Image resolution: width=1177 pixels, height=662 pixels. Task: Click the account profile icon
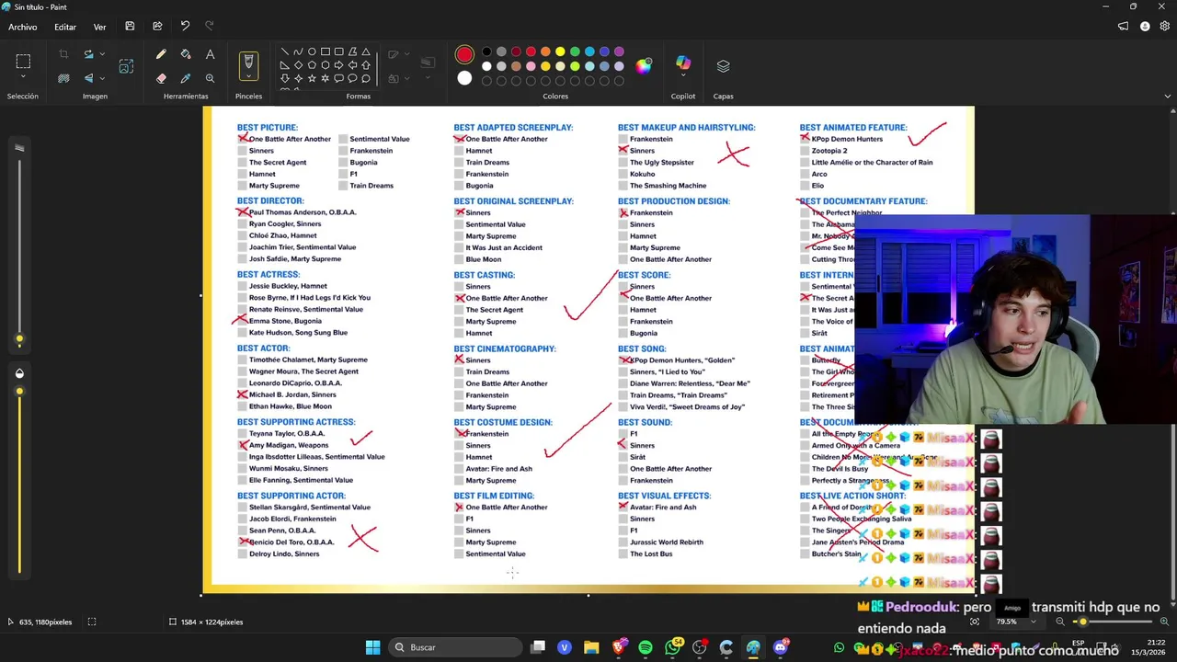(1145, 27)
